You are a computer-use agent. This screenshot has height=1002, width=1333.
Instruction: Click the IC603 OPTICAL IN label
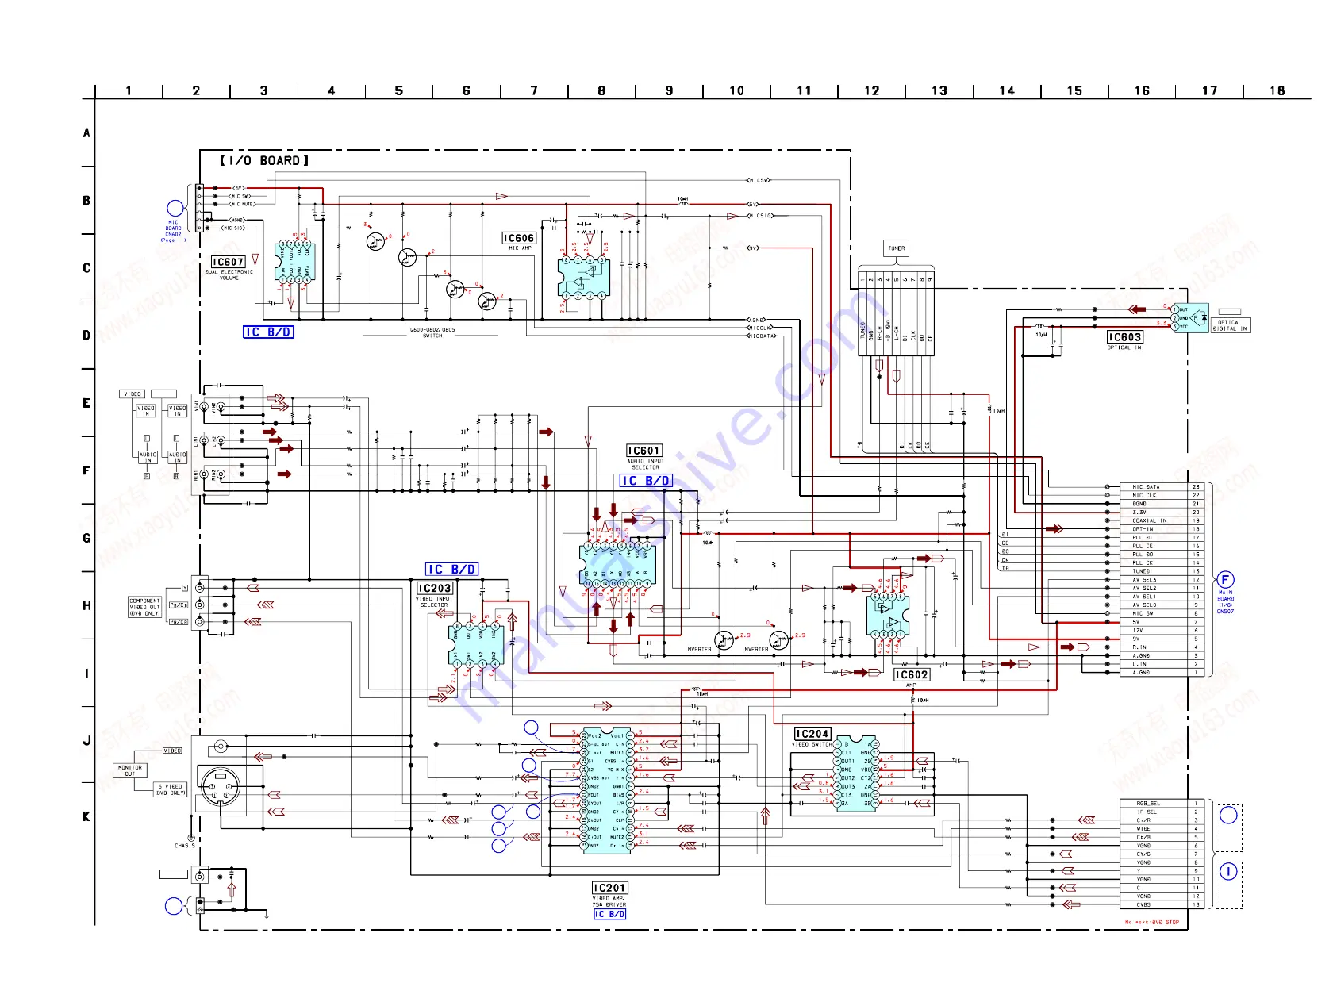(1124, 340)
